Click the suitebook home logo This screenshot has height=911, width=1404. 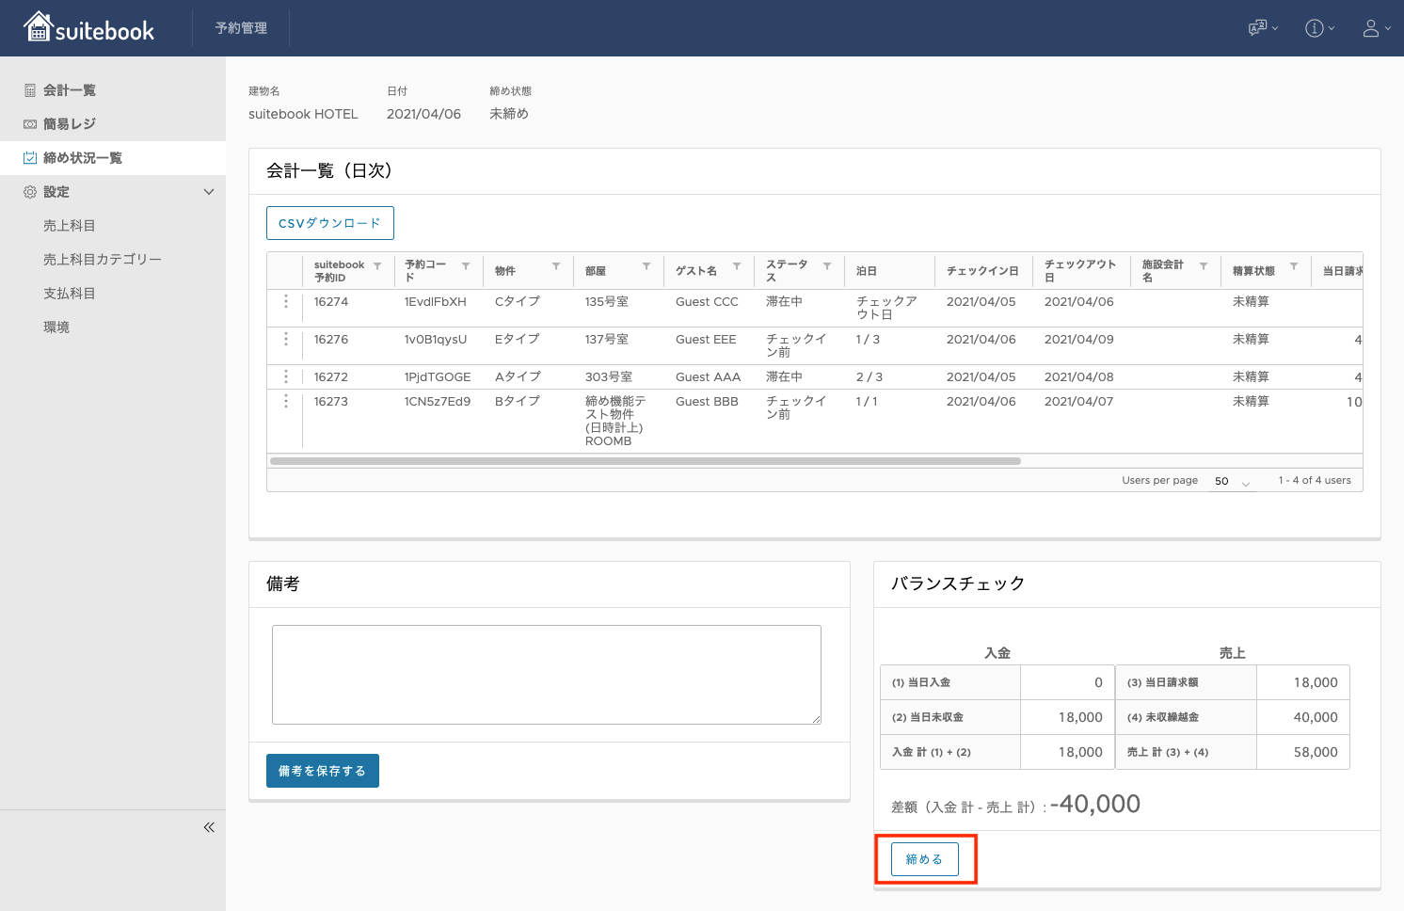point(89,27)
